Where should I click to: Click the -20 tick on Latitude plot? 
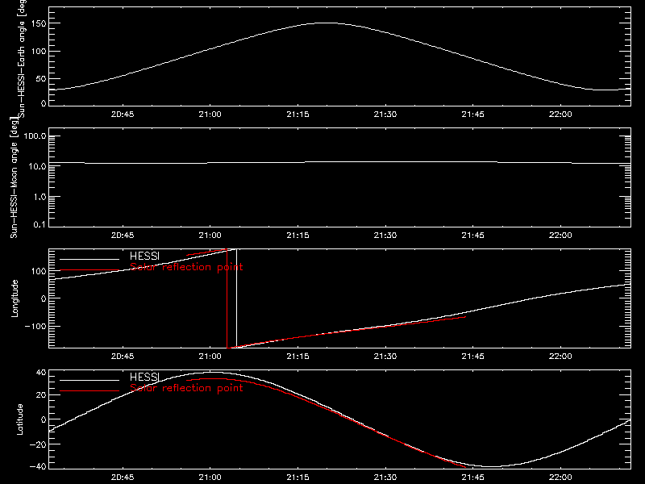tap(39, 444)
